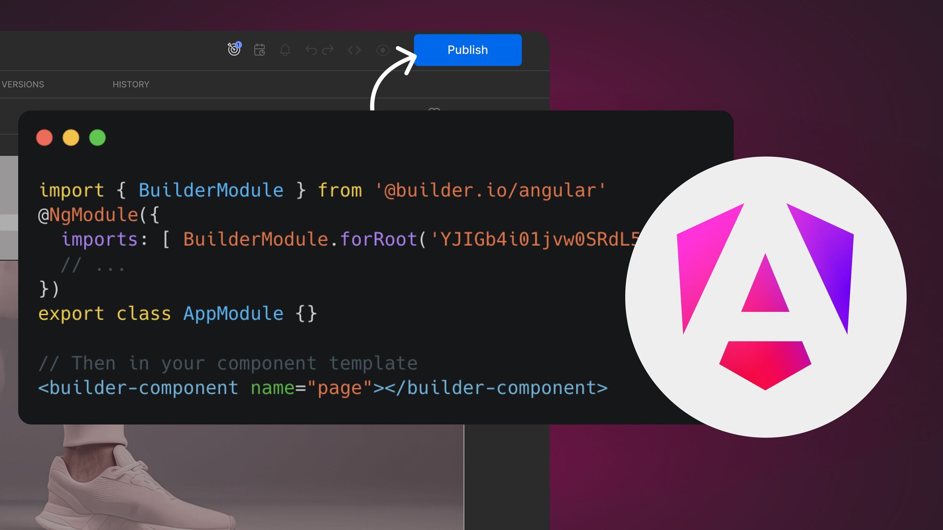Image resolution: width=943 pixels, height=530 pixels.
Task: Toggle preview with the eye icon
Action: coord(382,50)
